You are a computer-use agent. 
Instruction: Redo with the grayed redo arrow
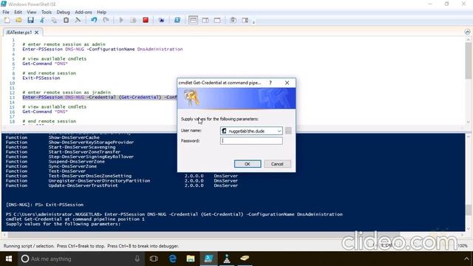[106, 20]
